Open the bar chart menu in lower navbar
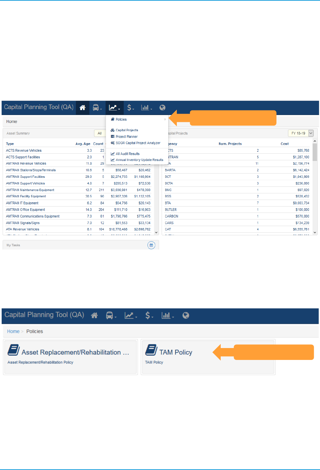 click(x=168, y=316)
